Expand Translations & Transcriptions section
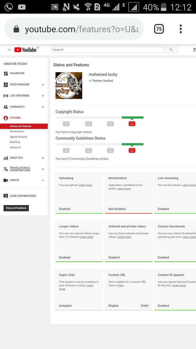The width and height of the screenshot is (196, 349). point(43,169)
